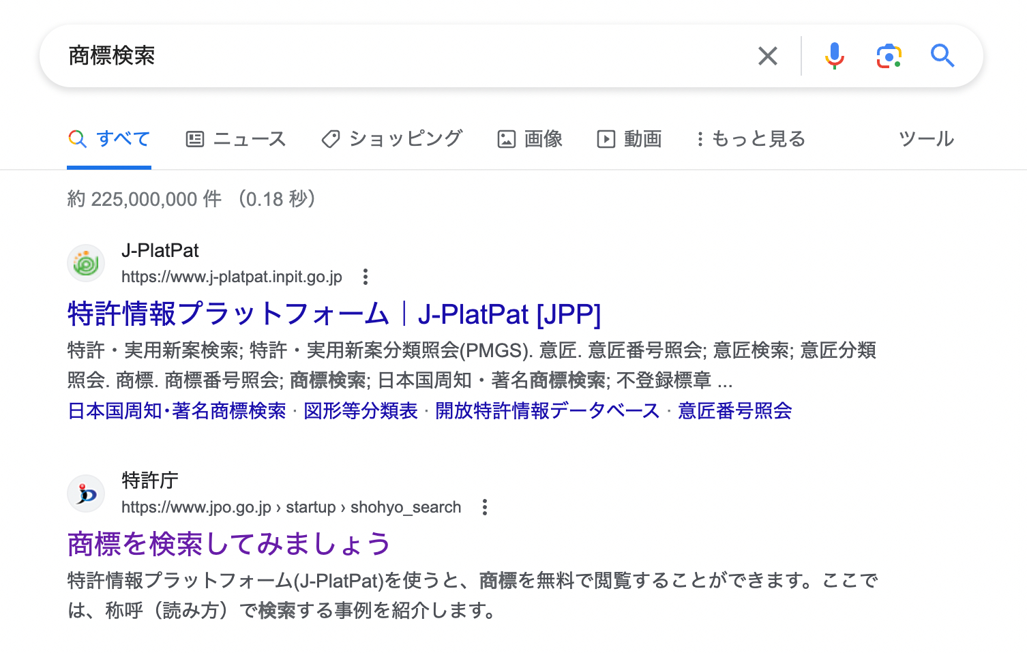Clear the search query with the X icon
Screen dimensions: 1027x653
767,56
